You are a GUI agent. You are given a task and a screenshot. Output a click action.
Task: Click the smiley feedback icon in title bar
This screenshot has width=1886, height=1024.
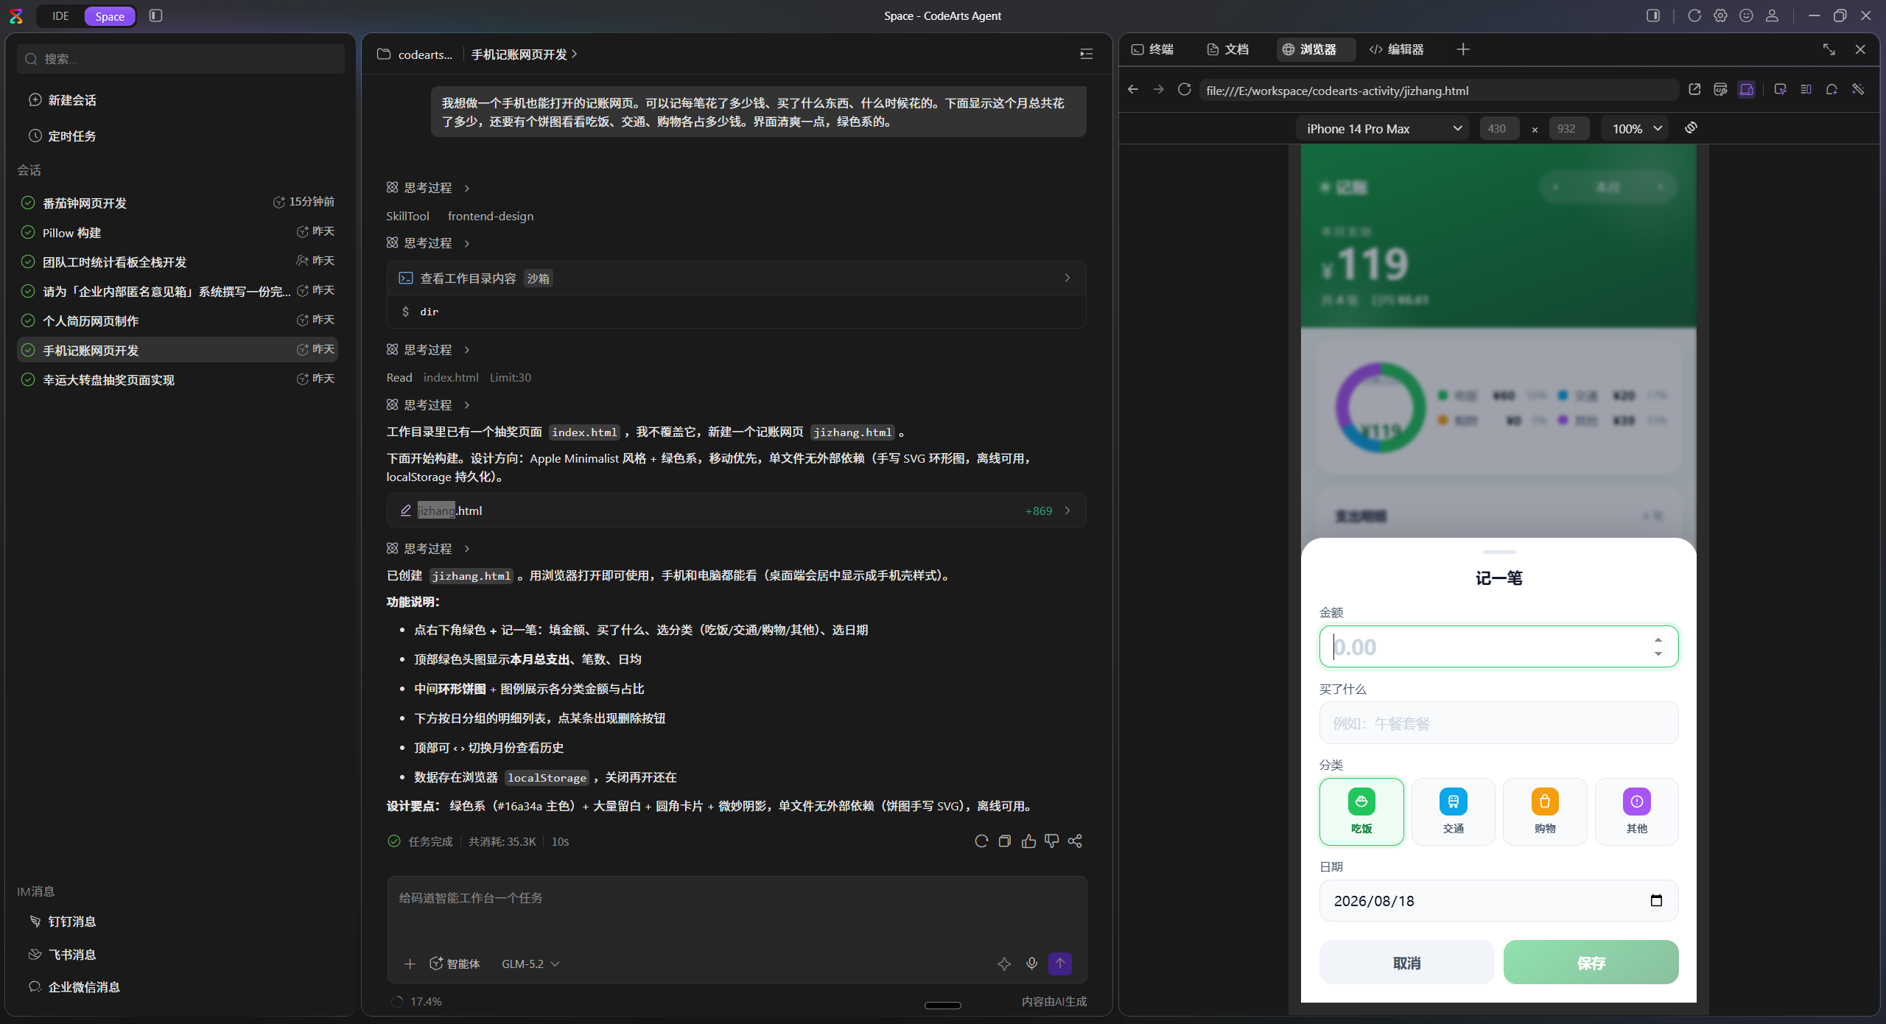1746,15
